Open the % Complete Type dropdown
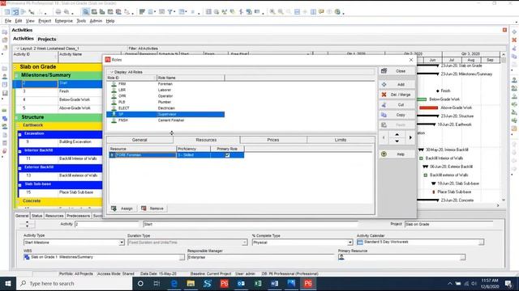Viewport: 519px width, 291px height. 350,242
